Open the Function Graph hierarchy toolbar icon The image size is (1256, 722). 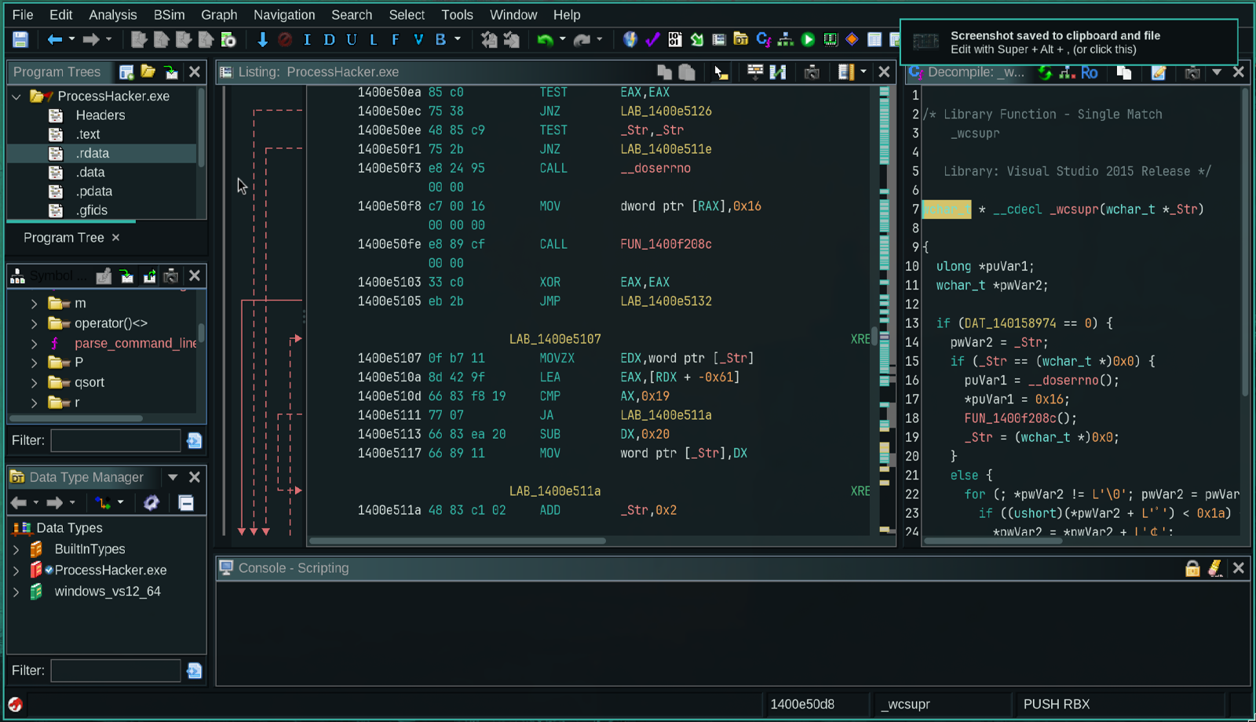tap(785, 39)
